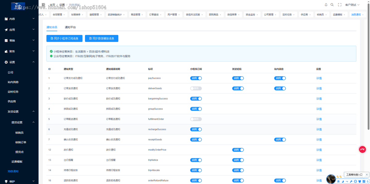Click the shirt skin icon in the IME bar
The height and width of the screenshot is (184, 370).
click(x=360, y=181)
